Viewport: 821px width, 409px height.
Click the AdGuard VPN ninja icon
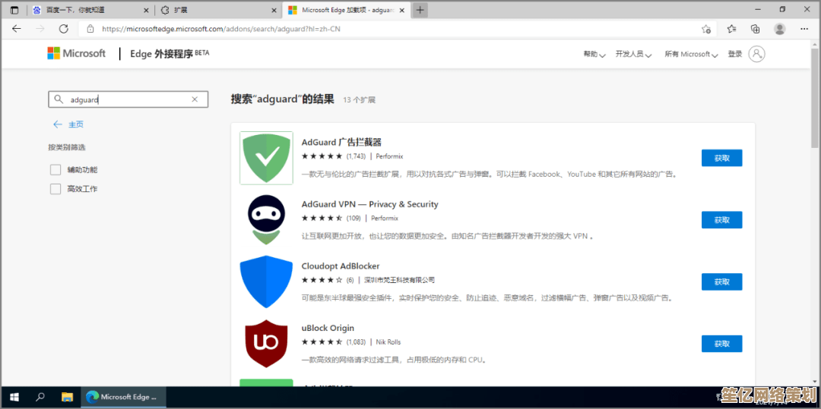[266, 219]
